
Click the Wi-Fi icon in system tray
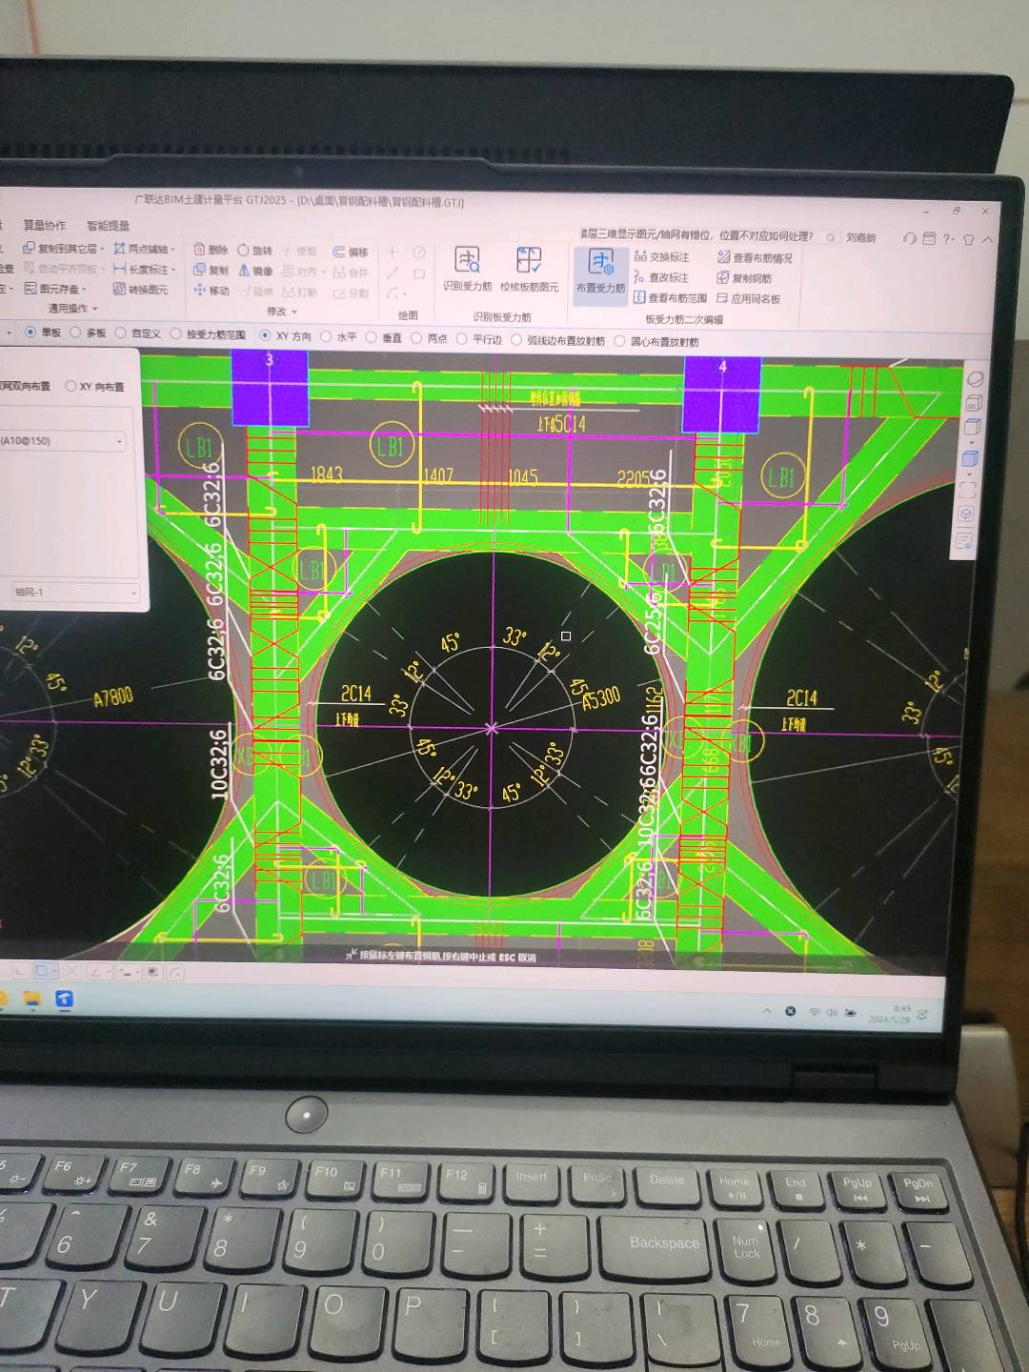tap(814, 1012)
